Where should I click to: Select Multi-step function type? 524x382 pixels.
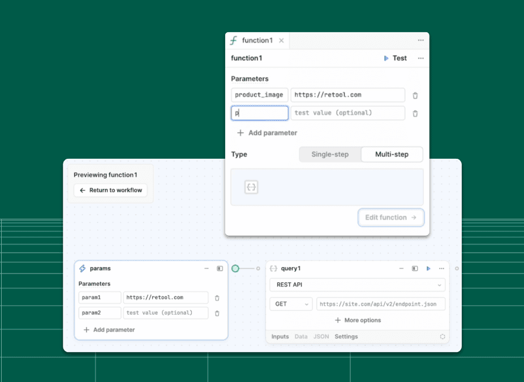coord(392,154)
